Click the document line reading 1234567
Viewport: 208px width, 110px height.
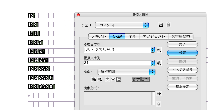click(x=38, y=60)
